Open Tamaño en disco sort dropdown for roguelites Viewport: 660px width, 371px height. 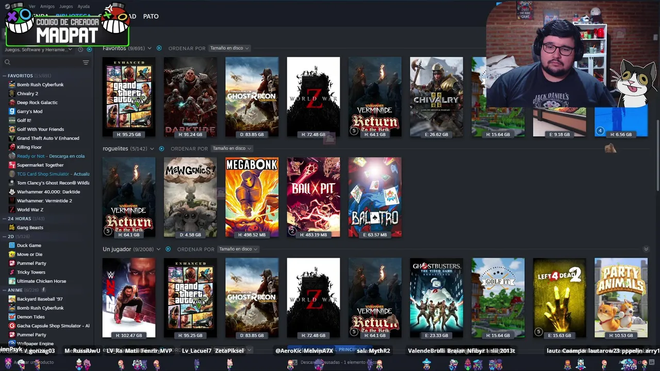232,148
